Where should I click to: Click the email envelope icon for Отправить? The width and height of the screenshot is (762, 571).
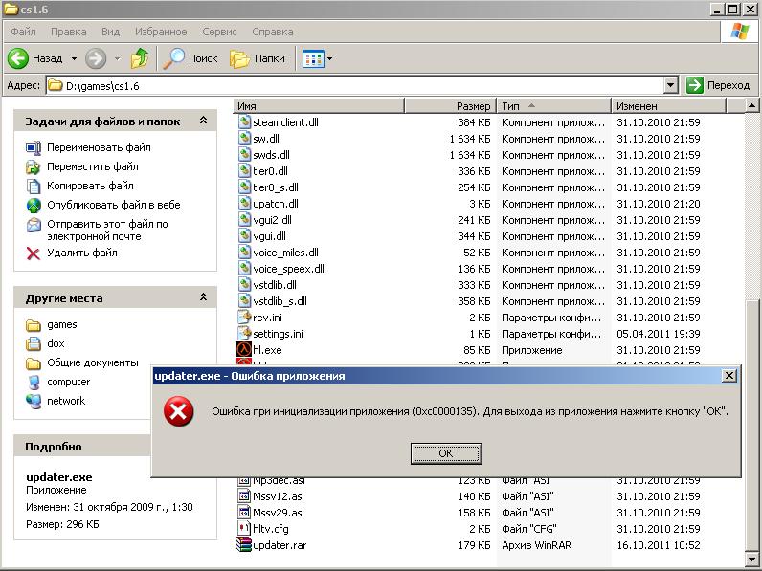tap(34, 225)
